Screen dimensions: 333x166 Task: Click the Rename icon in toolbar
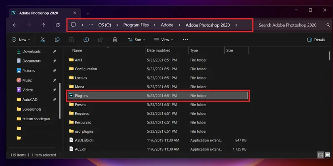[x=86, y=40]
